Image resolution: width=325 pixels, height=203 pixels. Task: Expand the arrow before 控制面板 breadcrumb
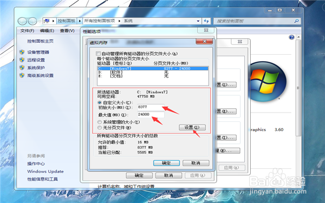pos(53,21)
